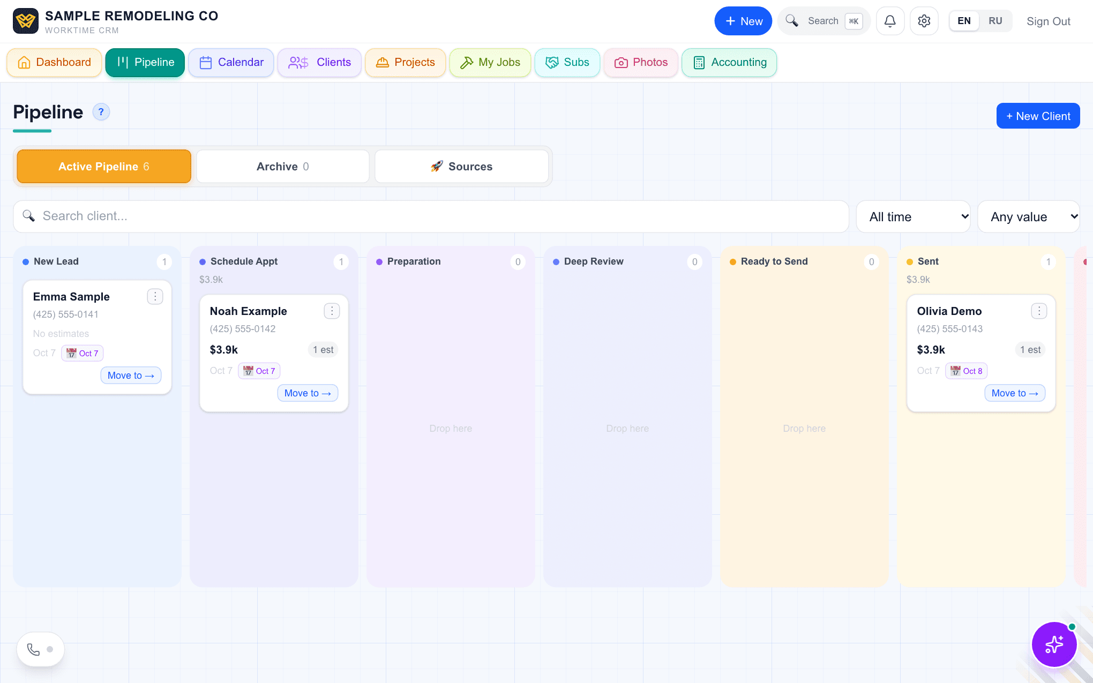The height and width of the screenshot is (683, 1093).
Task: Open the Subs tab
Action: click(x=567, y=63)
